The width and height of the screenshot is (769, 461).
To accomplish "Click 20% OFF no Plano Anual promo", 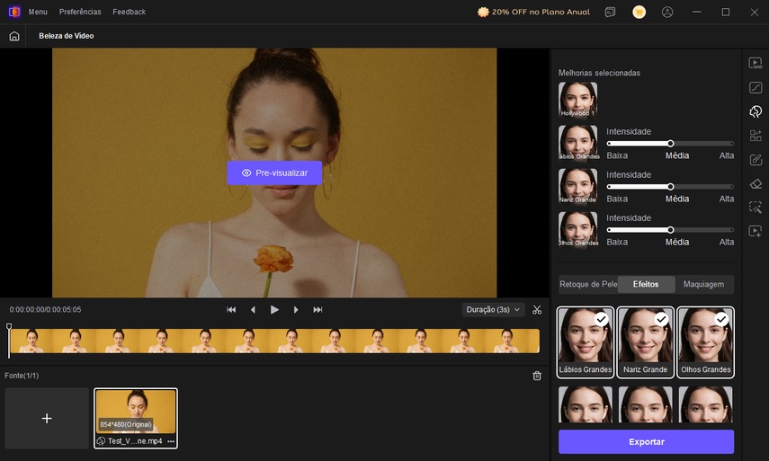I will tap(533, 12).
